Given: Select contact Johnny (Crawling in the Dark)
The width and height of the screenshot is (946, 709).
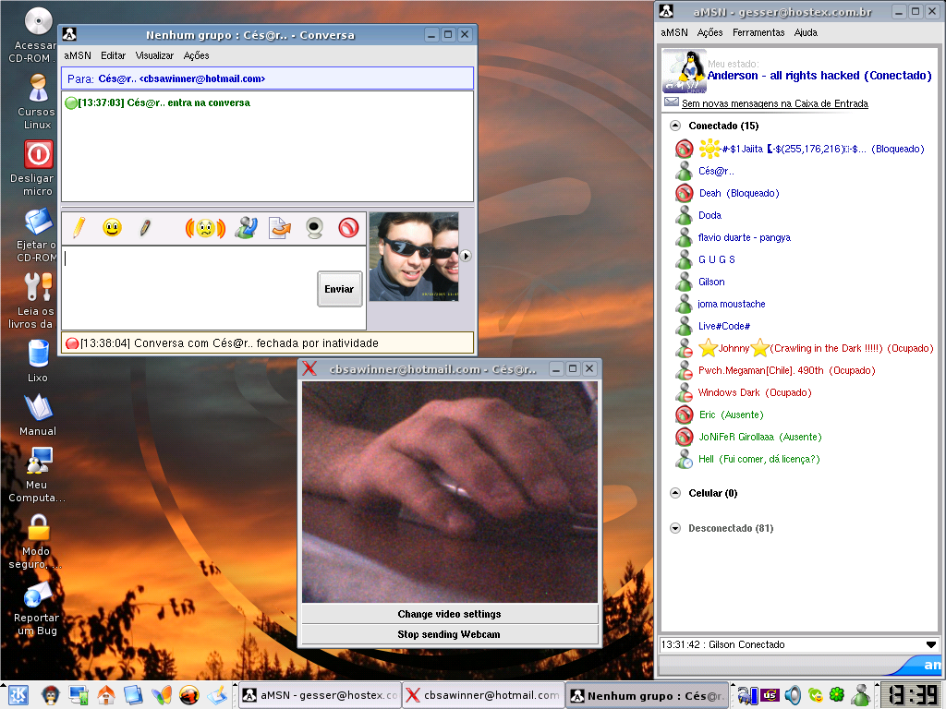Looking at the screenshot, I should (816, 348).
